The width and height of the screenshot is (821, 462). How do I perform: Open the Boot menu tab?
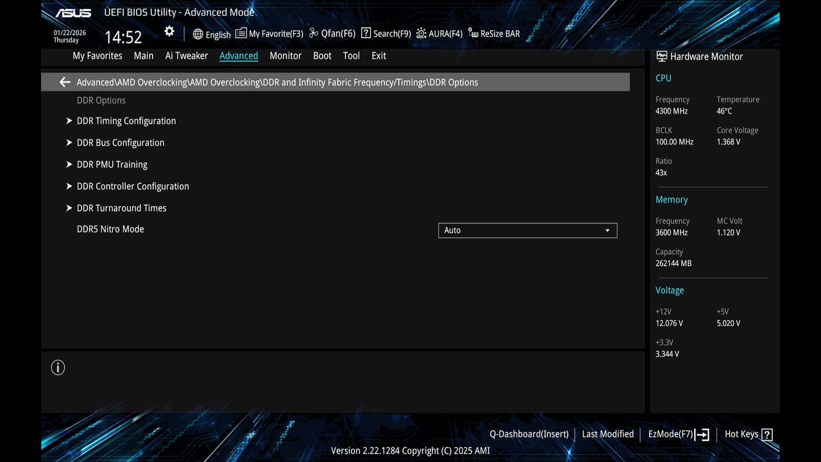[x=322, y=56]
